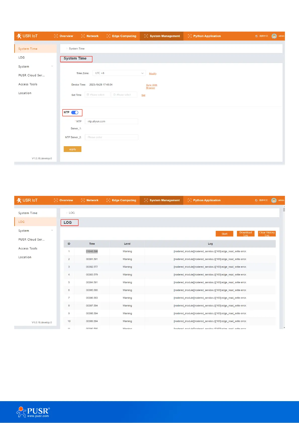The width and height of the screenshot is (299, 423).
Task: Click the Modify link next to Time Zone
Action: 153,74
